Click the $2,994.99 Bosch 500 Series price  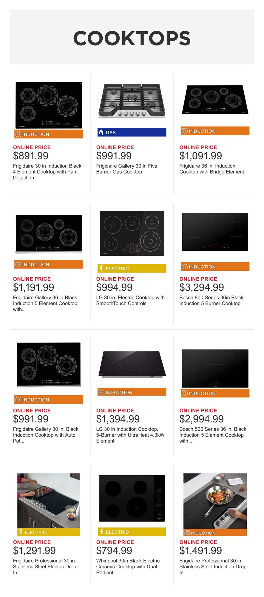[201, 419]
